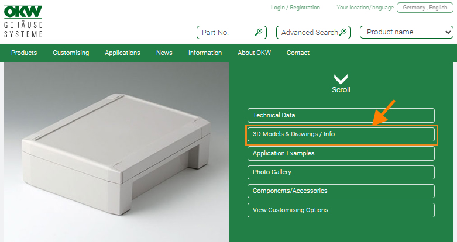
Task: Click the Advanced Search magnifier icon
Action: click(343, 33)
